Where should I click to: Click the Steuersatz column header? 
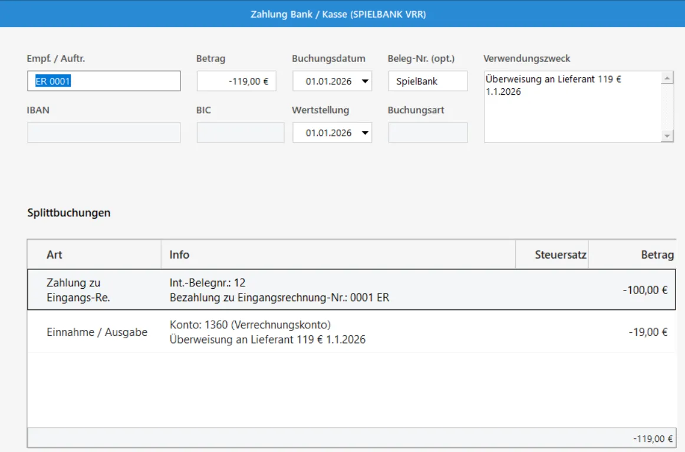[x=552, y=255]
